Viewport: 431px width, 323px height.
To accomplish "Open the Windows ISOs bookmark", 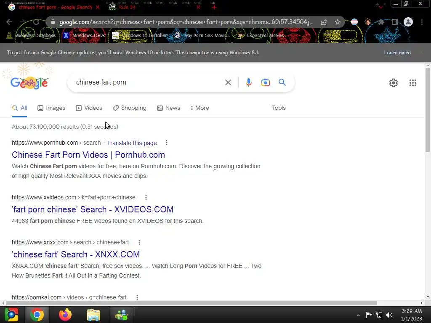I will tap(84, 35).
